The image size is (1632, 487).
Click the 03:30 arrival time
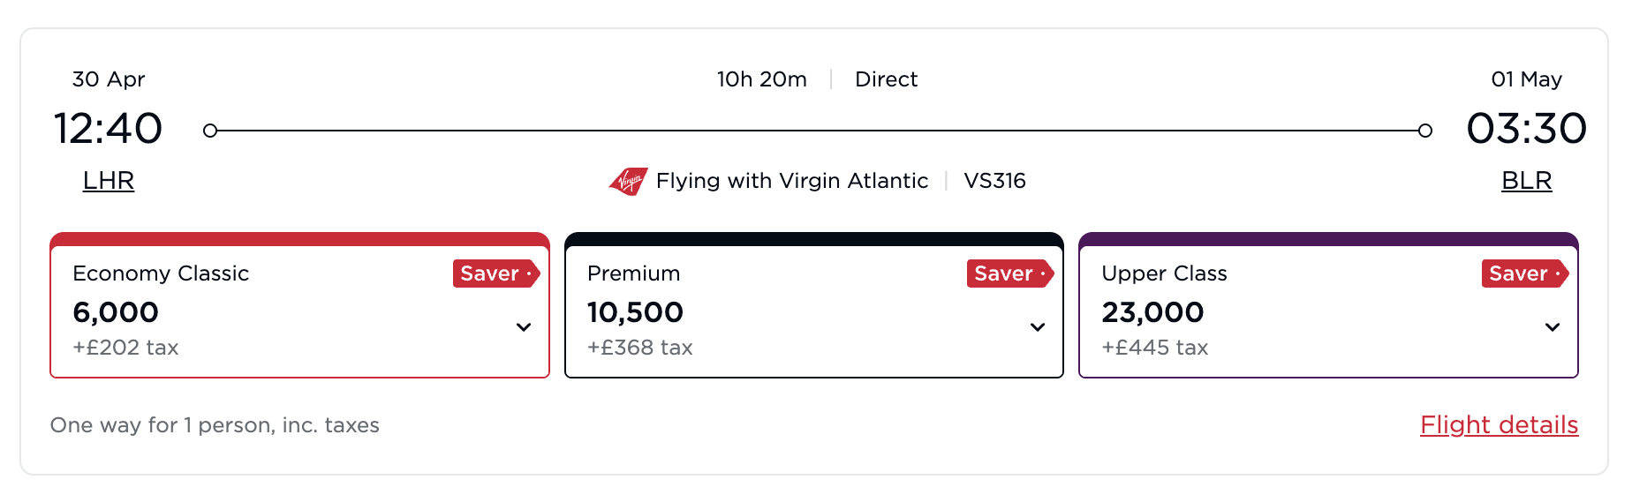pos(1526,129)
